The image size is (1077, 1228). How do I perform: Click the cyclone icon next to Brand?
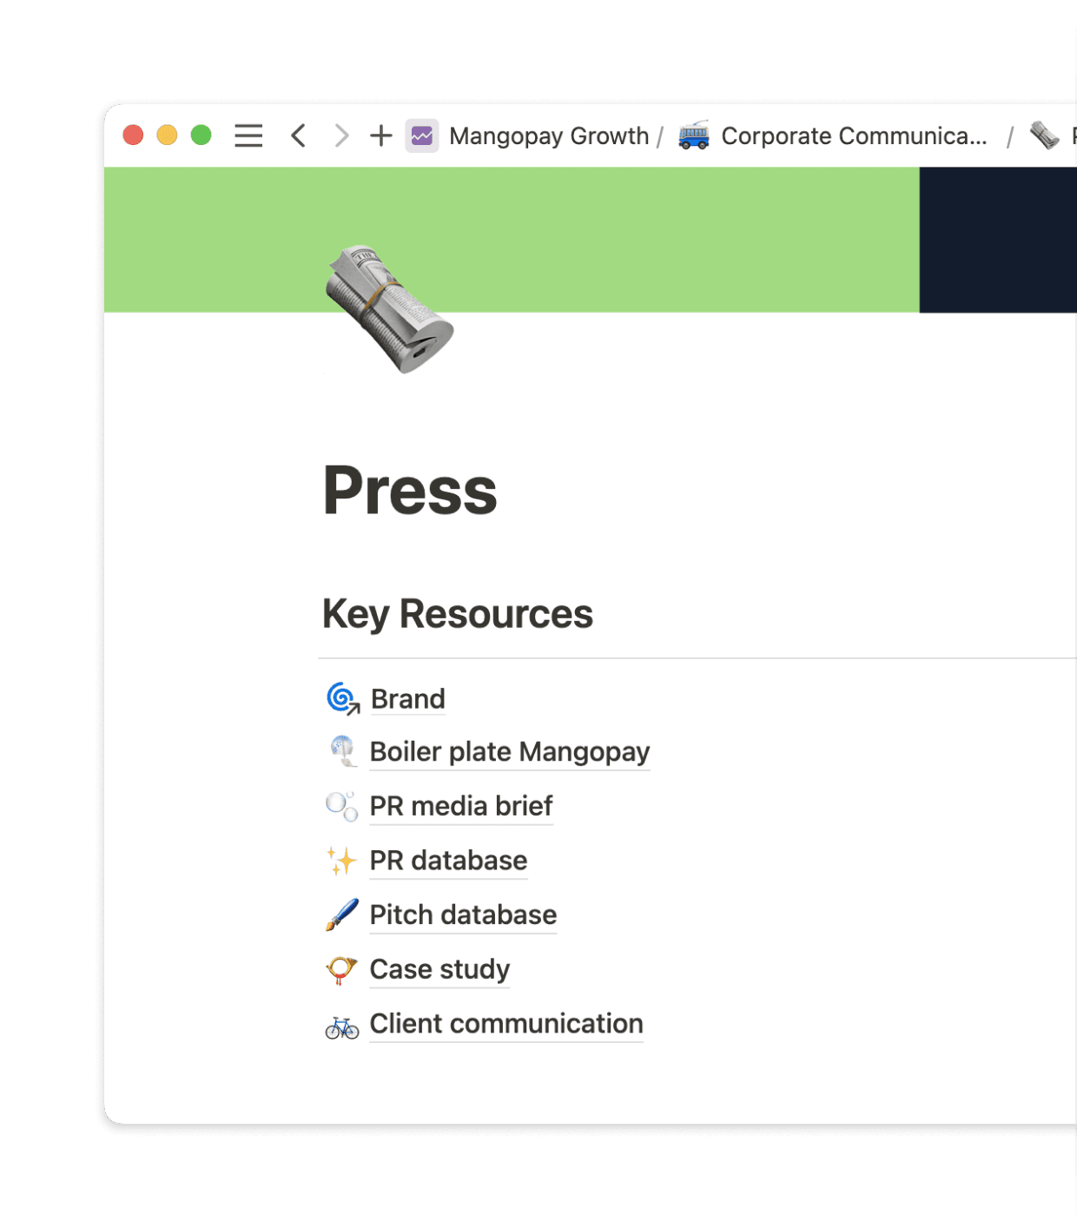[x=341, y=697]
